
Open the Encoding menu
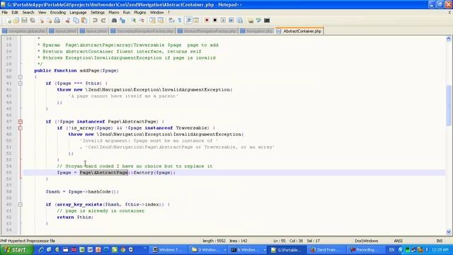pyautogui.click(x=58, y=13)
